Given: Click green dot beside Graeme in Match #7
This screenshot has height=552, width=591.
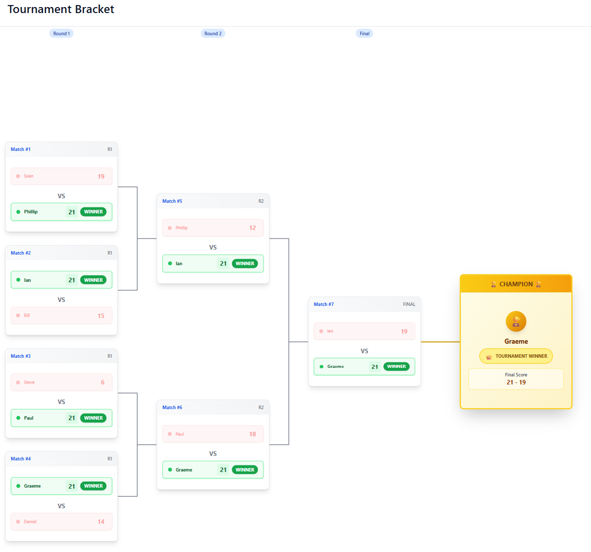Looking at the screenshot, I should (322, 367).
